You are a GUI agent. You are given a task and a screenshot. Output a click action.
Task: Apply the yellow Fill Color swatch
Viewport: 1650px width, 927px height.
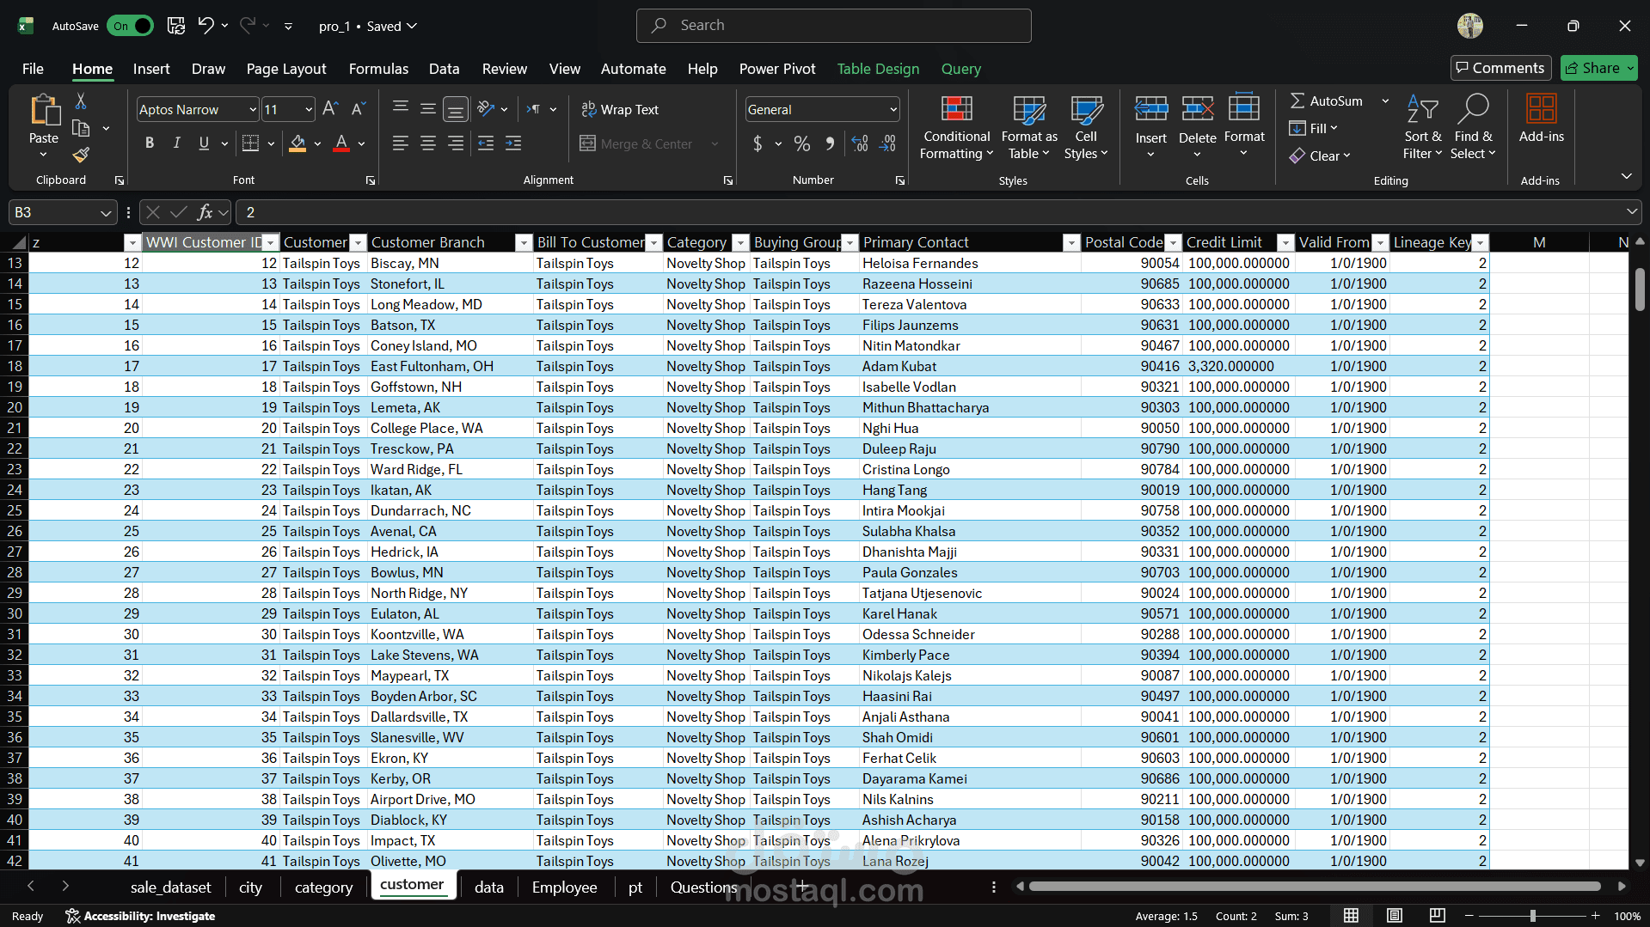[297, 143]
